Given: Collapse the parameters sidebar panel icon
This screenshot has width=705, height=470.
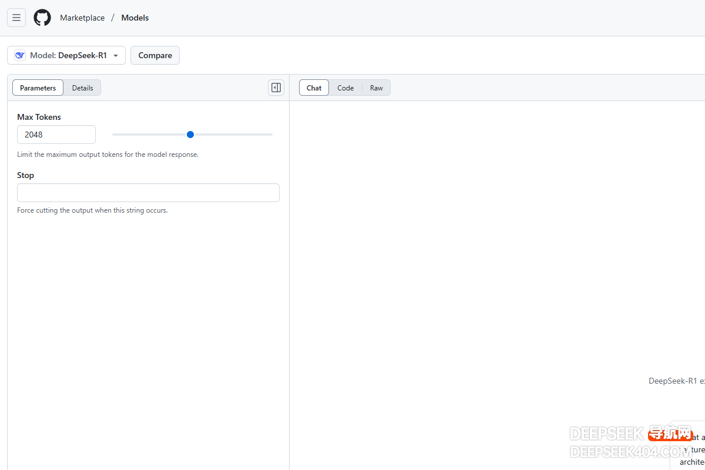Looking at the screenshot, I should click(276, 88).
